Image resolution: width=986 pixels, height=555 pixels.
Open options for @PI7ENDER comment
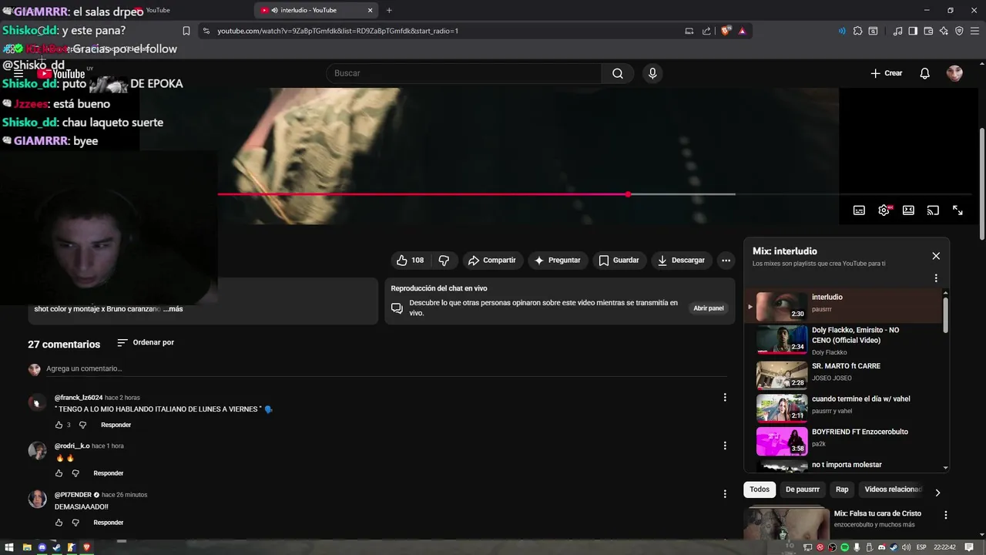tap(725, 494)
